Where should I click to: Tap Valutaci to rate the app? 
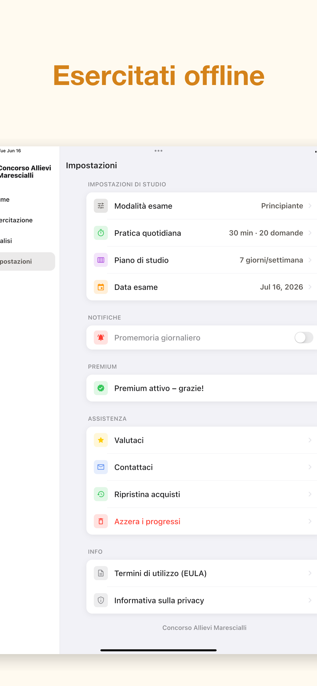[202, 440]
